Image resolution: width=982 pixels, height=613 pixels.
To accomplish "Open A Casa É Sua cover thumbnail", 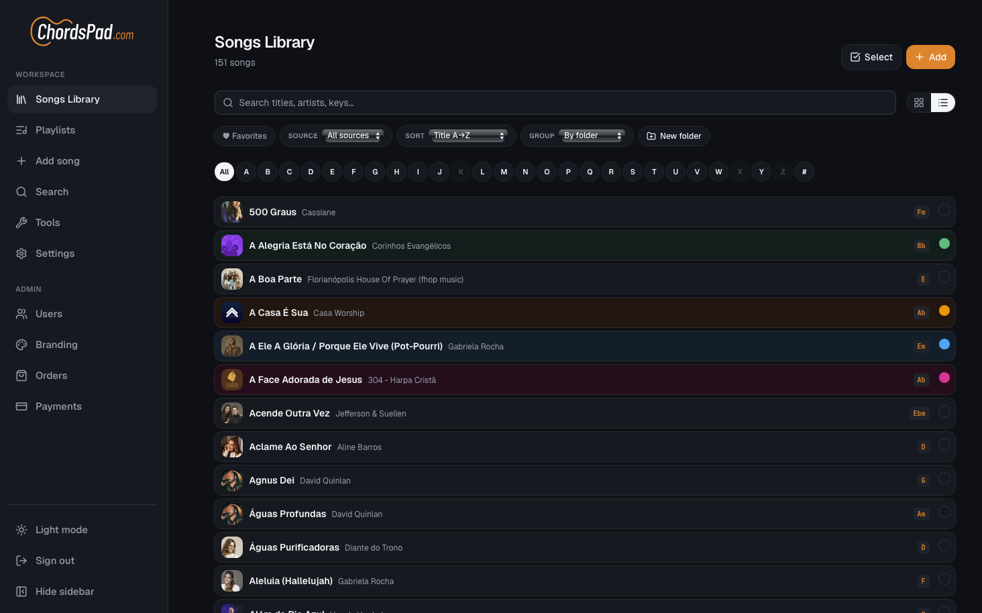I will click(x=232, y=313).
